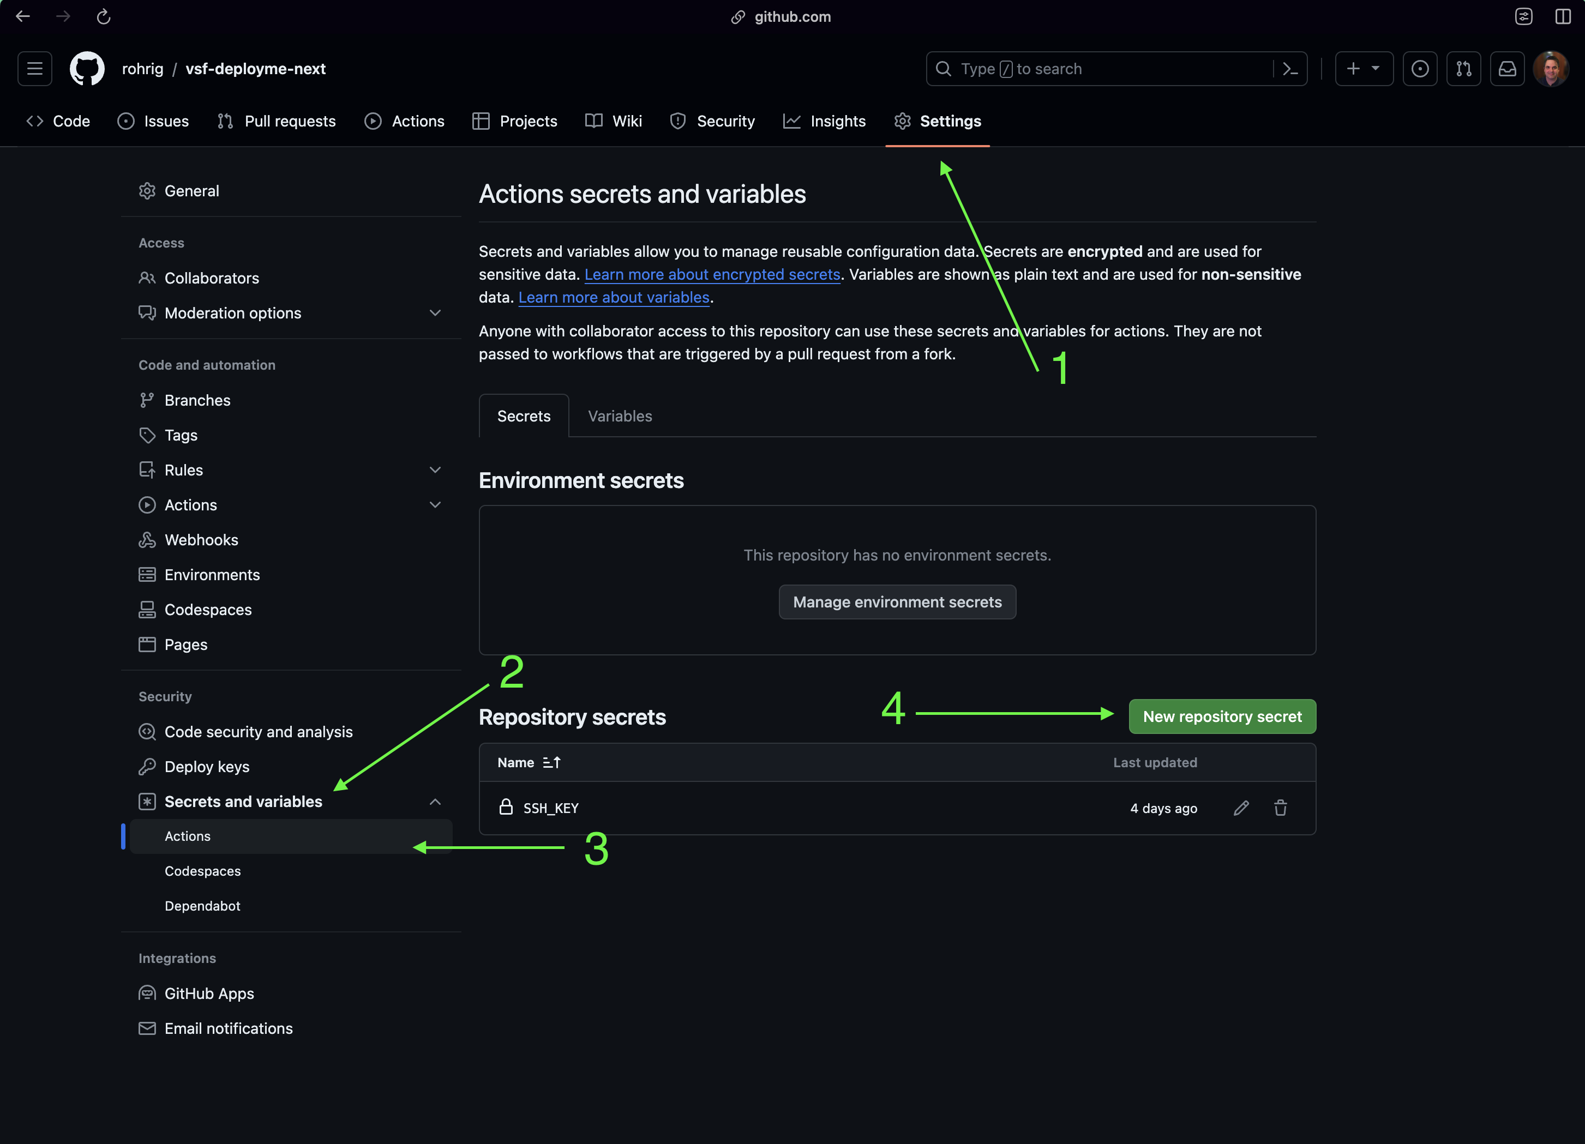
Task: Click the SSH_KEY secret name
Action: coord(551,809)
